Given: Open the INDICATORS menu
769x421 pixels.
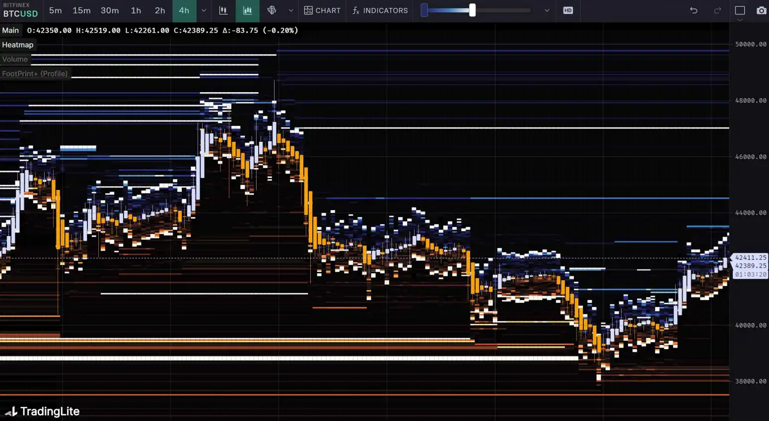Looking at the screenshot, I should (380, 10).
